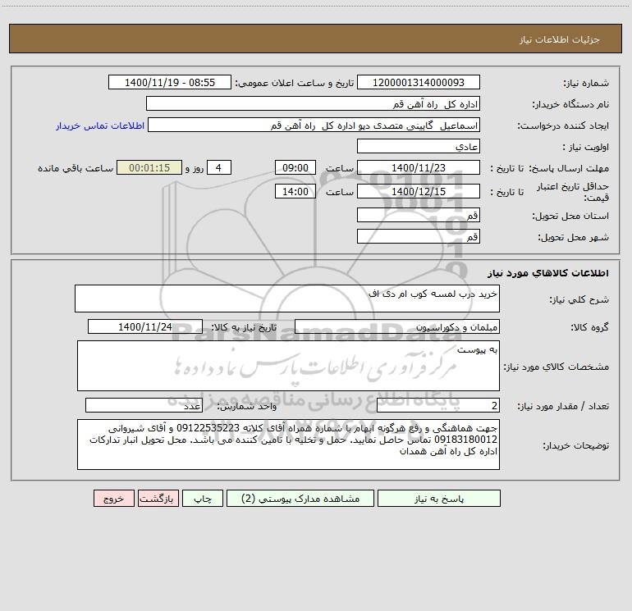Viewport: 632px width, 611px height.
Task: Click the delivery city field قم
Action: [x=419, y=236]
